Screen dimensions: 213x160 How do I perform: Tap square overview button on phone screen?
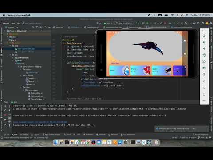click(185, 40)
